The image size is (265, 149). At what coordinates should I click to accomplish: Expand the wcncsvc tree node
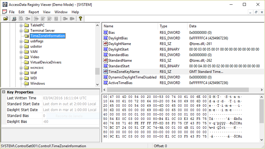tap(21, 68)
